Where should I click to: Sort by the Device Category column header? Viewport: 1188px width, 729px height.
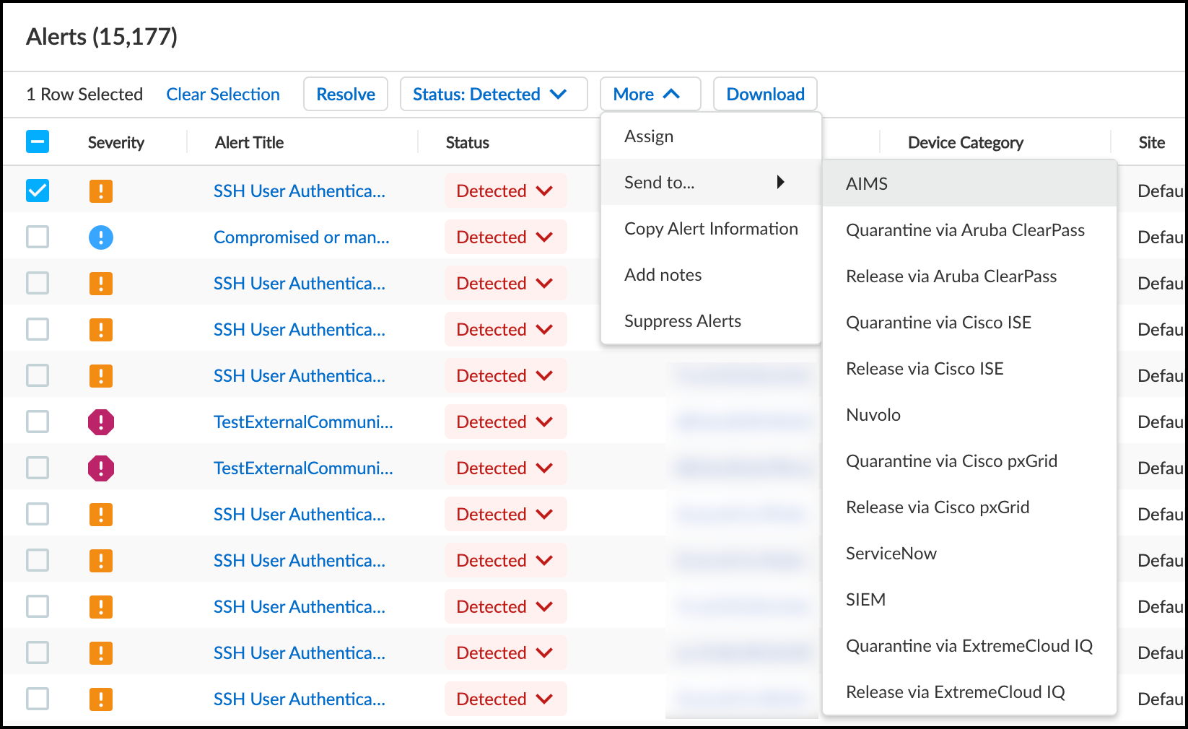[x=965, y=143]
